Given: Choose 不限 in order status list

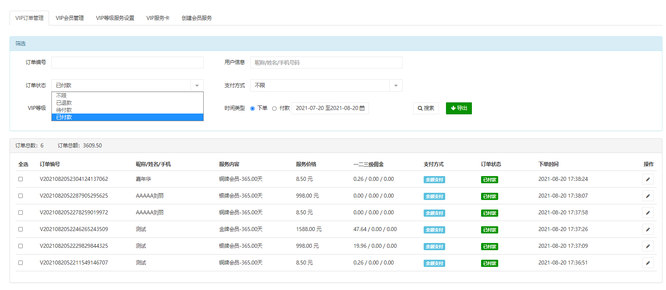Looking at the screenshot, I should 128,96.
